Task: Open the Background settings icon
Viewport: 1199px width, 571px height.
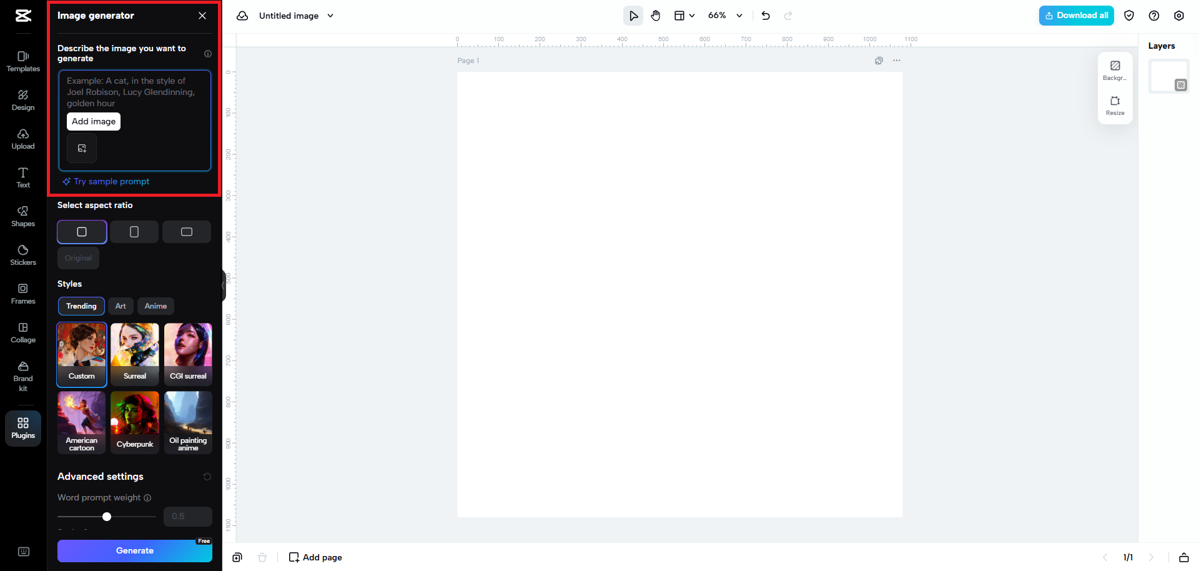Action: coord(1115,70)
